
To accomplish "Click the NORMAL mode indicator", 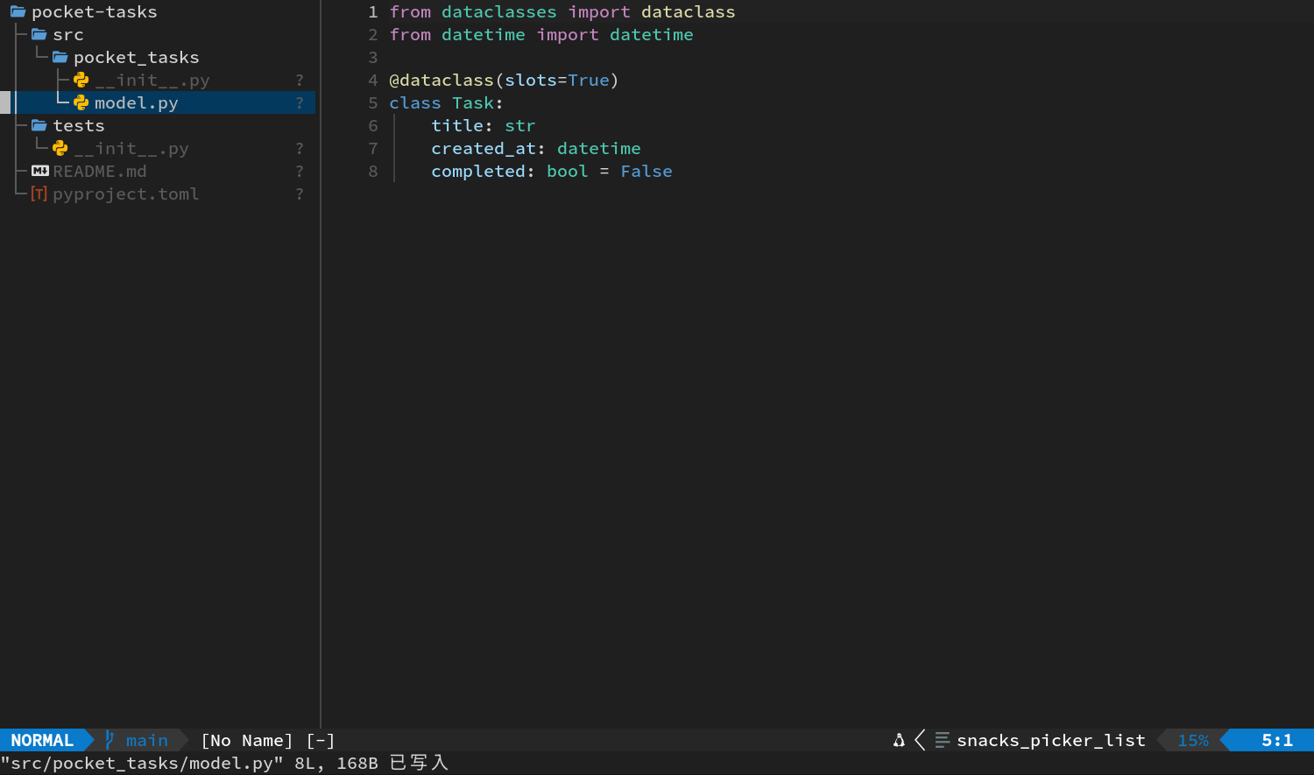I will coord(42,741).
